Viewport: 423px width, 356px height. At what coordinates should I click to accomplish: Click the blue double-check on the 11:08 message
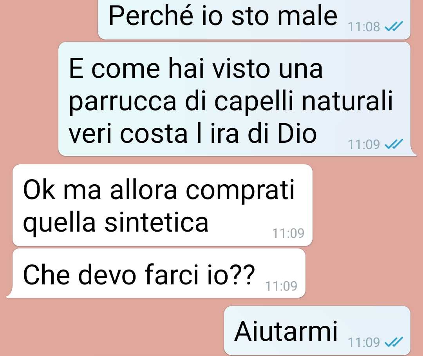coord(394,27)
